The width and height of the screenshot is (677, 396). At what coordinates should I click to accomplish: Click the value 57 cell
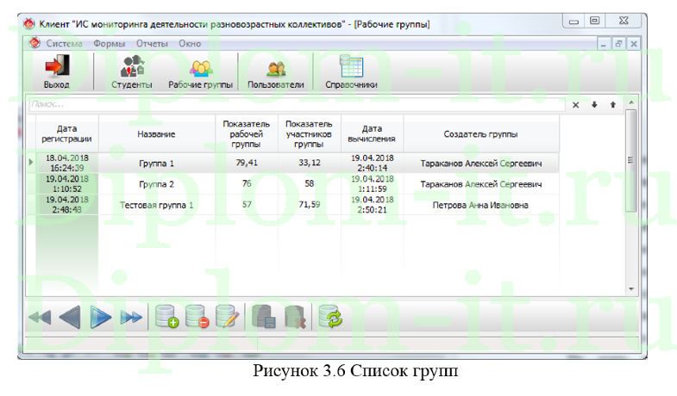[x=247, y=205]
